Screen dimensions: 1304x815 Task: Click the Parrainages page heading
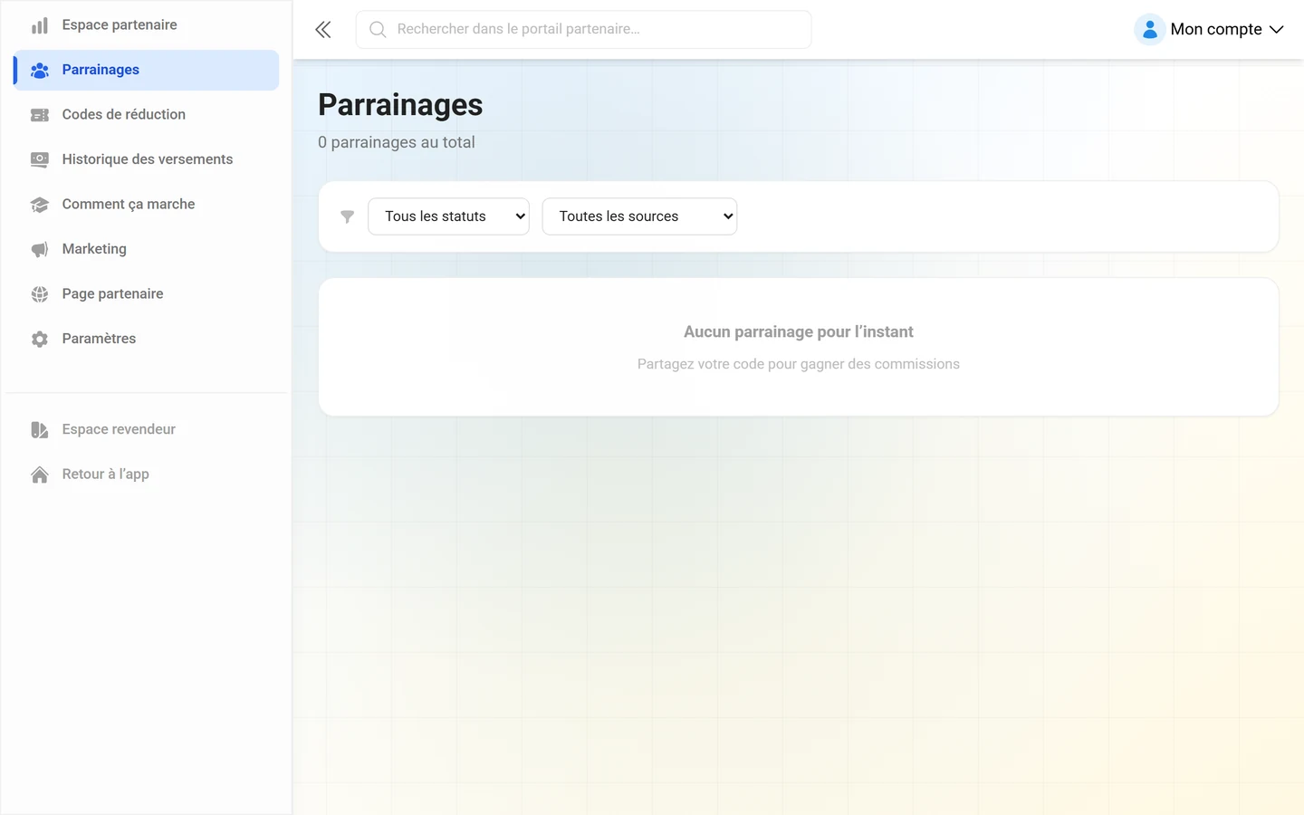pyautogui.click(x=400, y=105)
